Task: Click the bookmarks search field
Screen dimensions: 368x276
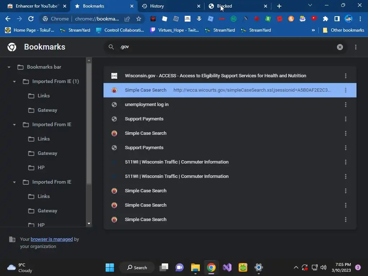Action: [x=225, y=47]
